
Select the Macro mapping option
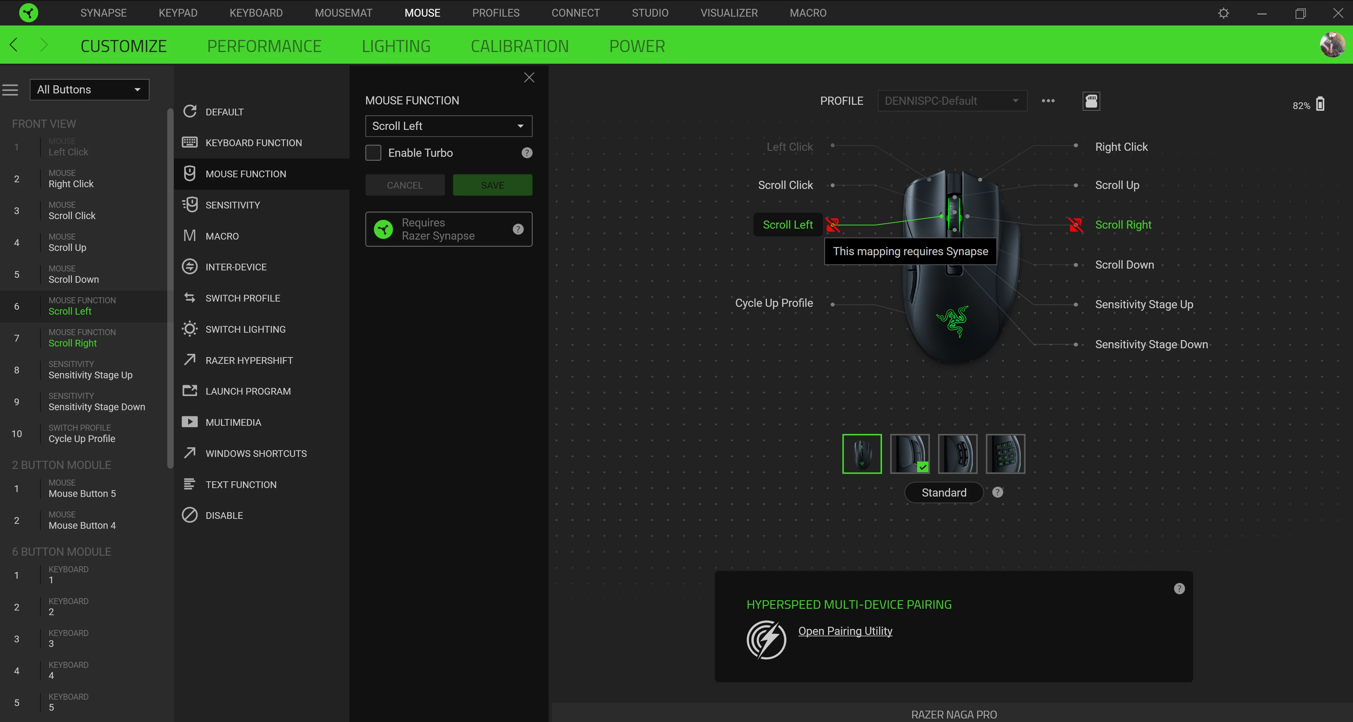click(x=222, y=236)
